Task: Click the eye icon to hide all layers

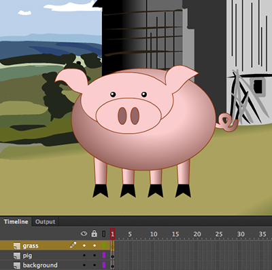Action: (x=84, y=233)
